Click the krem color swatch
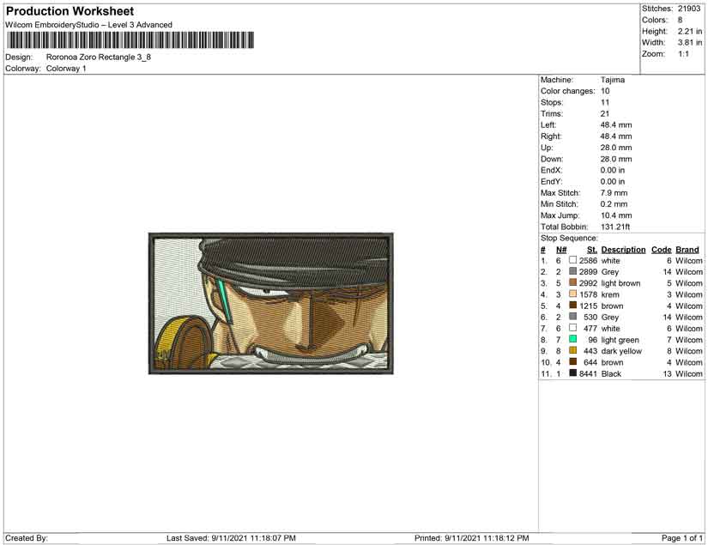The image size is (708, 545). pyautogui.click(x=572, y=294)
